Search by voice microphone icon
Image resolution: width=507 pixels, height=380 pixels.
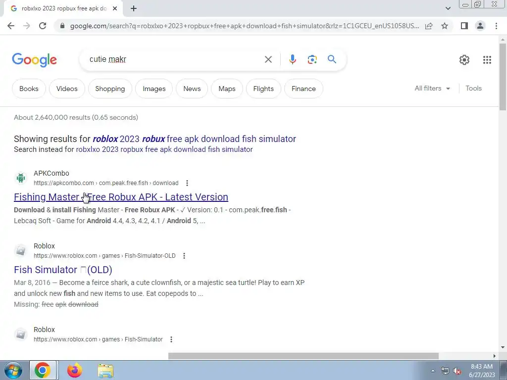(x=292, y=59)
